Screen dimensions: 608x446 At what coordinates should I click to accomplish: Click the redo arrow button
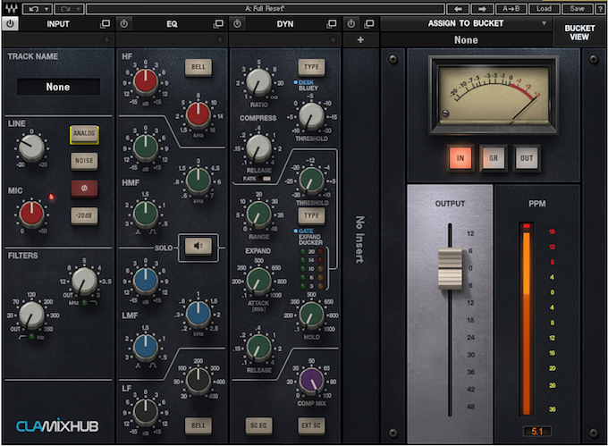[69, 9]
